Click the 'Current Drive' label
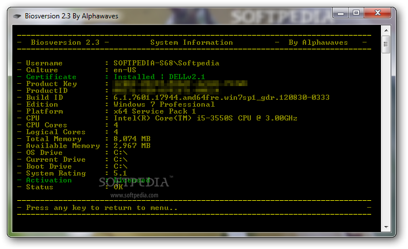The width and height of the screenshot is (408, 249). [x=56, y=159]
